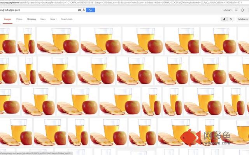The height and width of the screenshot is (155, 249).
Task: Click the blue magnifier search button
Action: (91, 10)
